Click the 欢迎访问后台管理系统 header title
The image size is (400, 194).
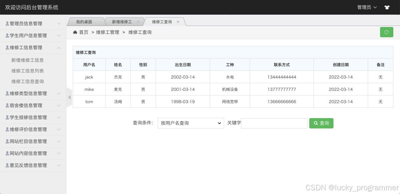pyautogui.click(x=32, y=7)
